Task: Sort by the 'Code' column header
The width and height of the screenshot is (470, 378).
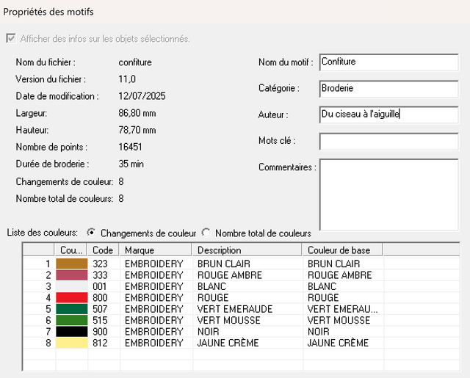Action: coord(104,250)
